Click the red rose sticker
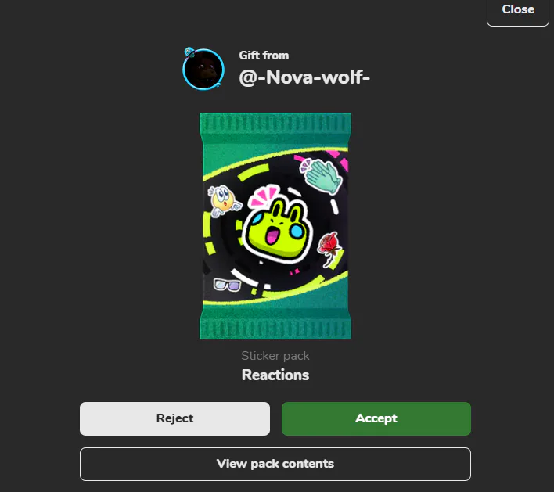Viewport: 554px width, 492px height. click(329, 249)
